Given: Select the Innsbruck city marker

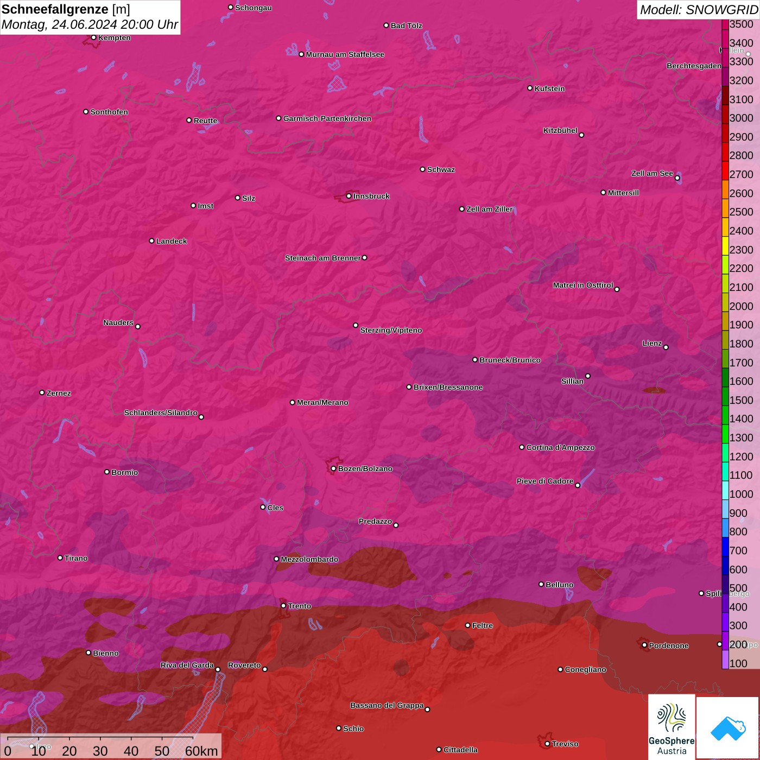Looking at the screenshot, I should (x=349, y=196).
